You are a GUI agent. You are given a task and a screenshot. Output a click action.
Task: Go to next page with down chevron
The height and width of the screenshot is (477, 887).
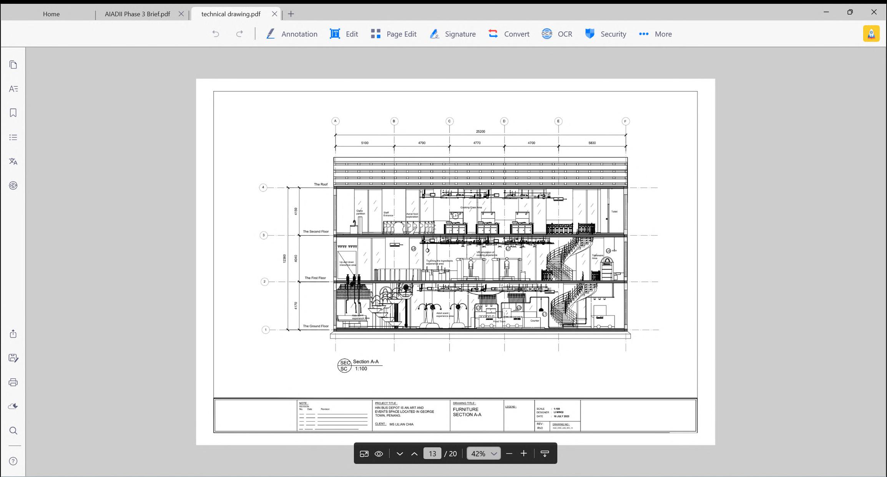coord(400,454)
